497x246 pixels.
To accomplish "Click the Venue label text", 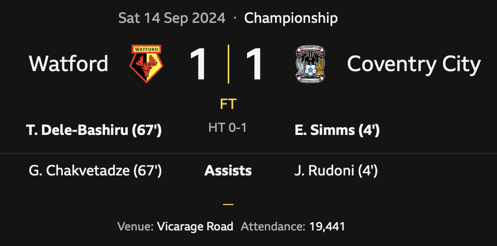I will point(135,226).
